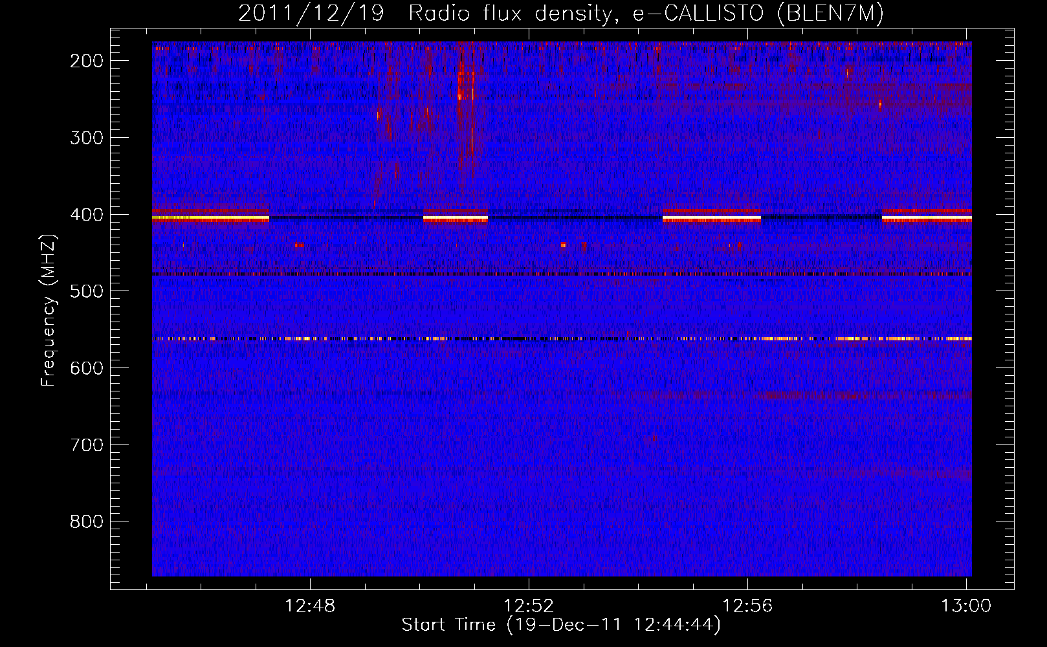Select the 200 frequency tick label
1047x647 pixels.
[x=86, y=61]
